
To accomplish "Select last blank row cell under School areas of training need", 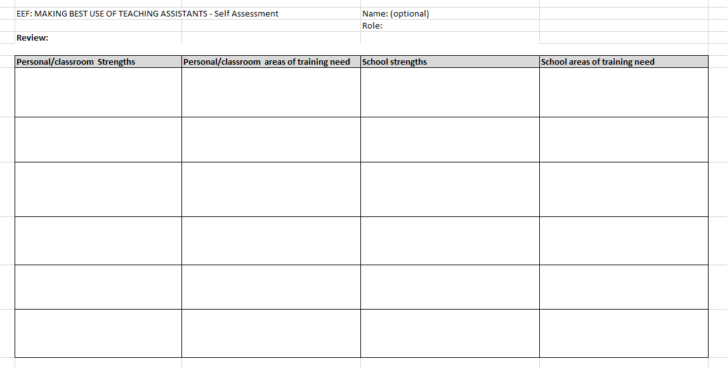I will (623, 333).
